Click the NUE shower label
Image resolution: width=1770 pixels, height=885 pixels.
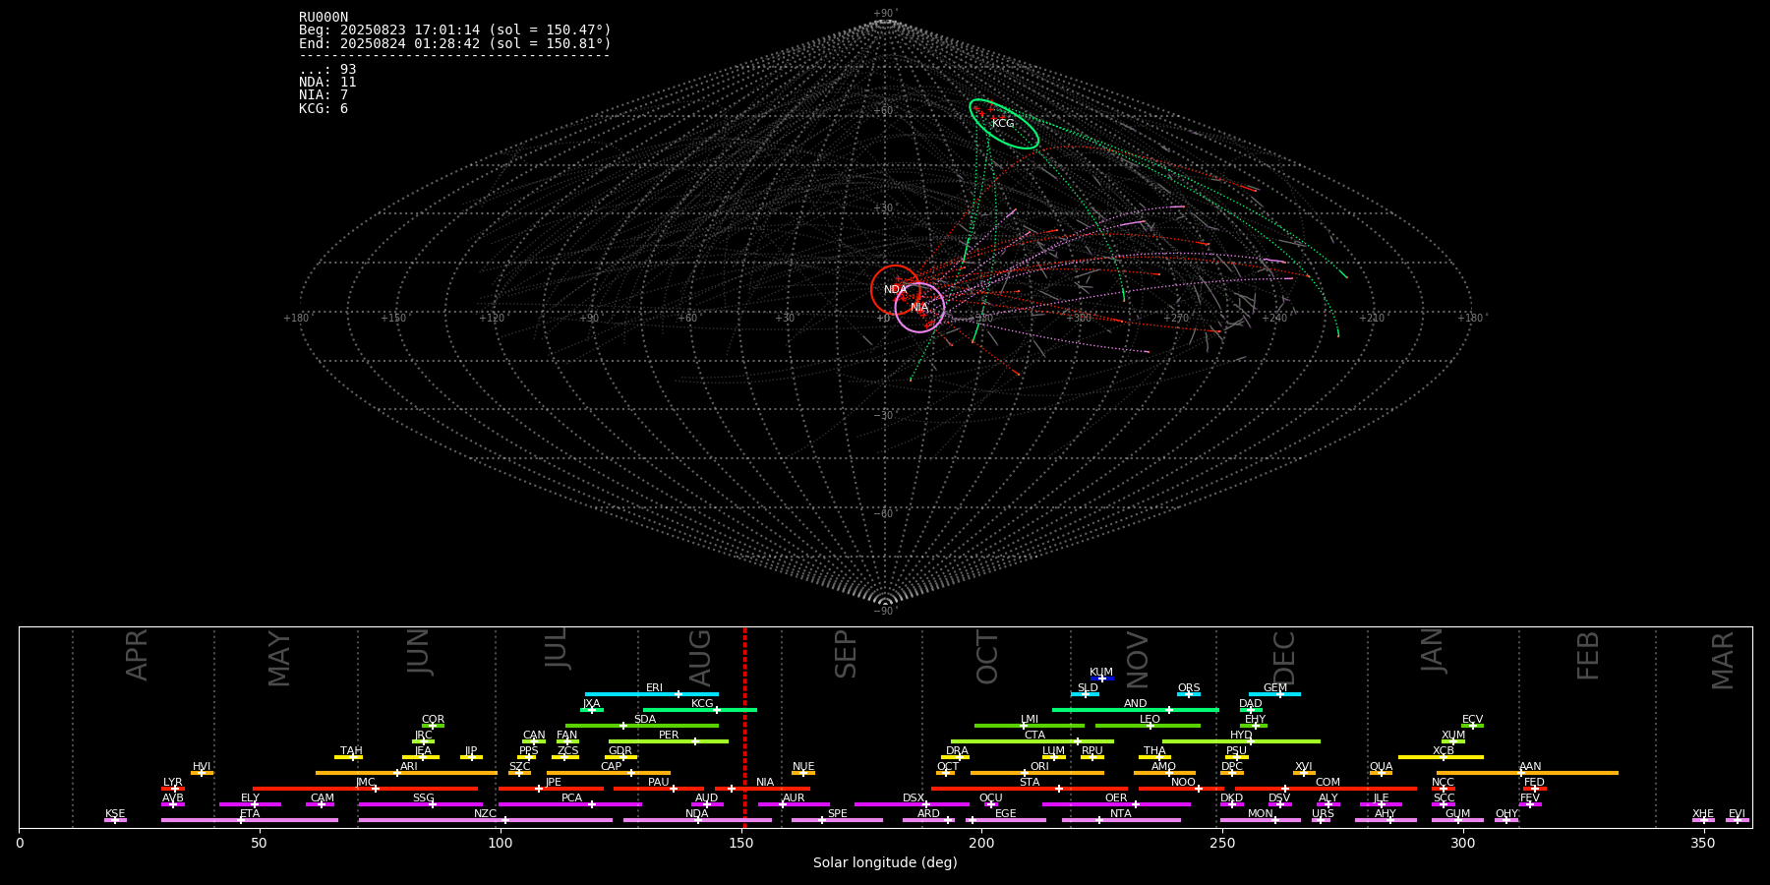click(x=803, y=767)
